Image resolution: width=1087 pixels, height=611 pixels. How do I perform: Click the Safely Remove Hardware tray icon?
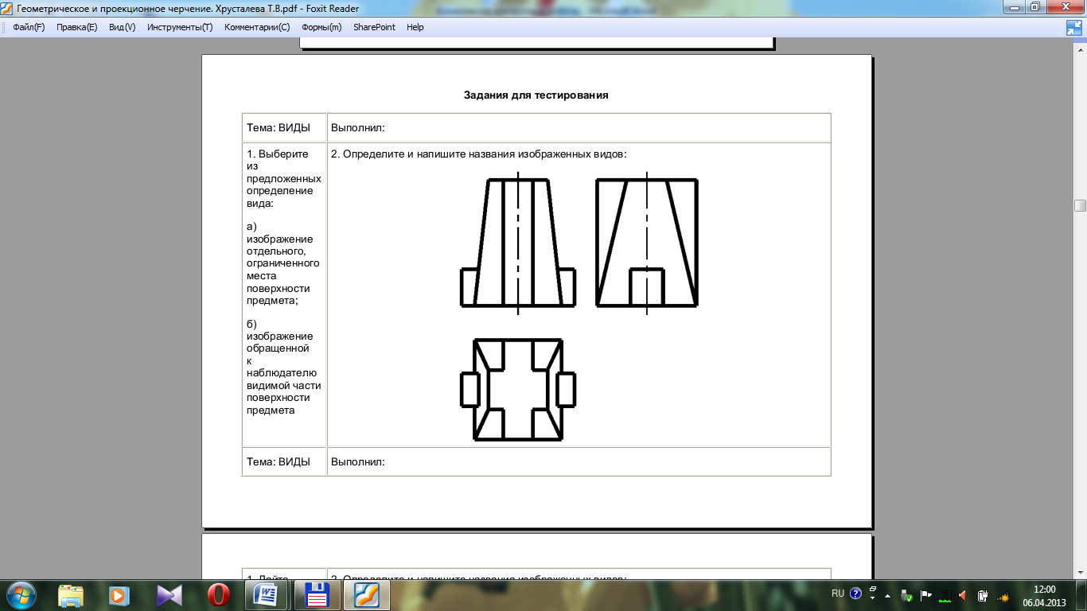(x=907, y=595)
